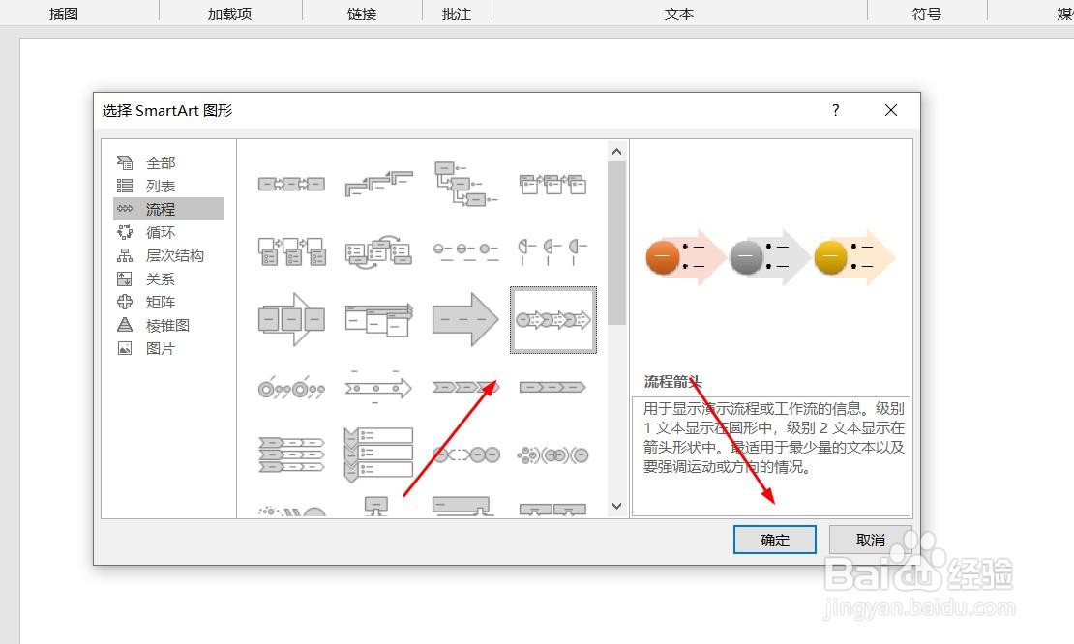Click the 符号 ribbon group label
Viewport: 1074px width, 644px height.
[x=926, y=14]
